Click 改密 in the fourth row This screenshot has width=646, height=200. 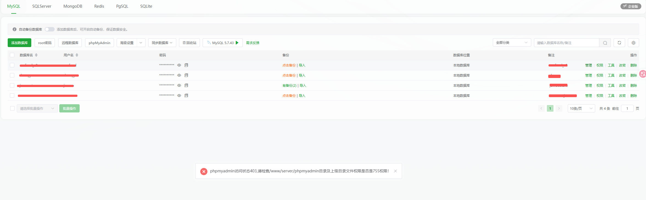coord(622,96)
